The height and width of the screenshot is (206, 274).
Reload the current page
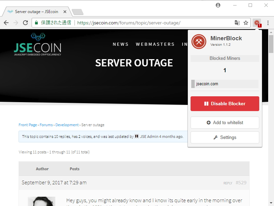[x=25, y=23]
